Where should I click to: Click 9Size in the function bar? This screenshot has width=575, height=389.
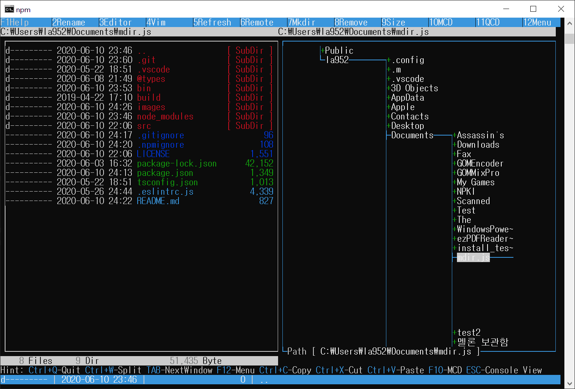[393, 22]
